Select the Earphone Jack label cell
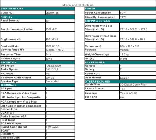Image resolution: width=156 pixels, height=140 pixels. (23, 138)
